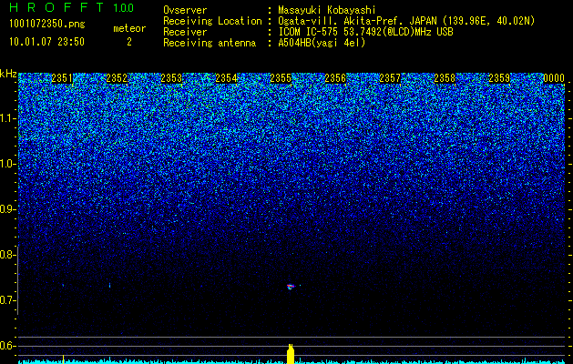Click the date stamp 10.01.07 23:50
The image size is (573, 364).
[46, 42]
